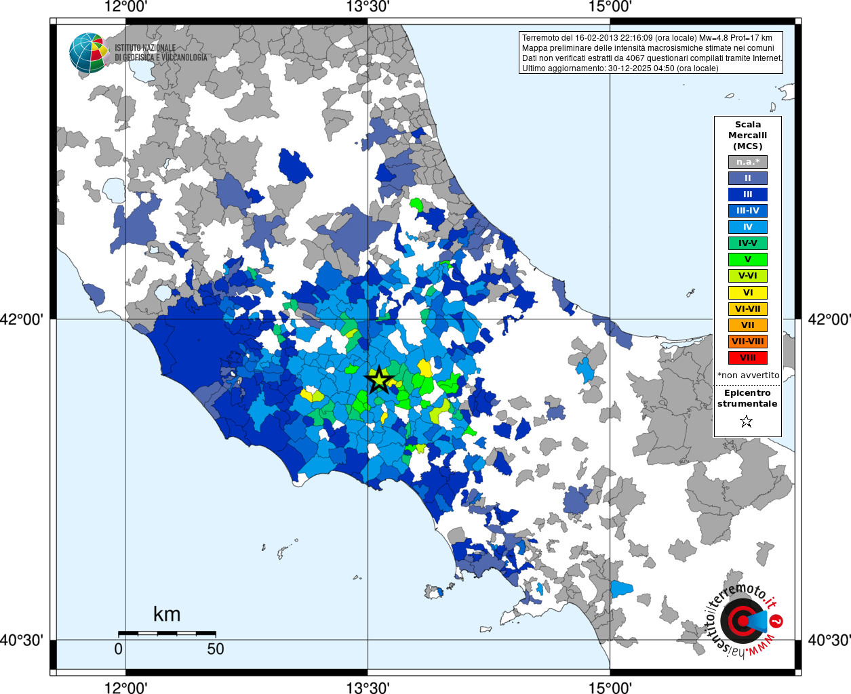Click the top 13°30' longitude label
This screenshot has width=851, height=694.
point(368,7)
